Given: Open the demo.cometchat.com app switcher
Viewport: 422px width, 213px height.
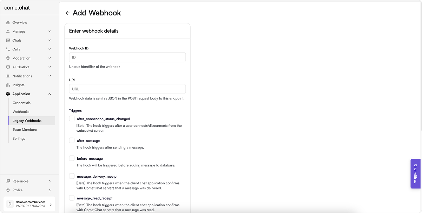Looking at the screenshot, I should pyautogui.click(x=29, y=204).
